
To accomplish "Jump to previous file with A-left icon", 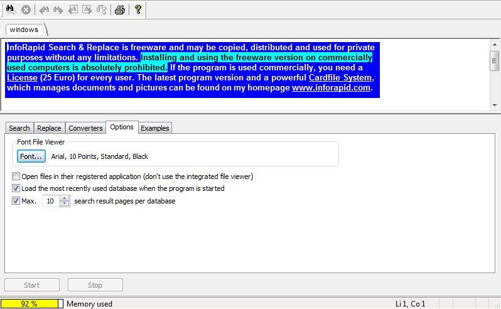I will click(x=73, y=9).
